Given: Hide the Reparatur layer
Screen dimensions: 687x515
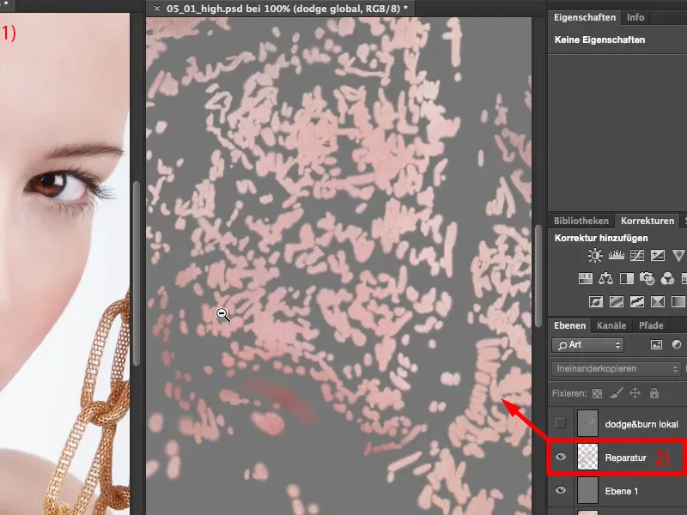Looking at the screenshot, I should [562, 457].
